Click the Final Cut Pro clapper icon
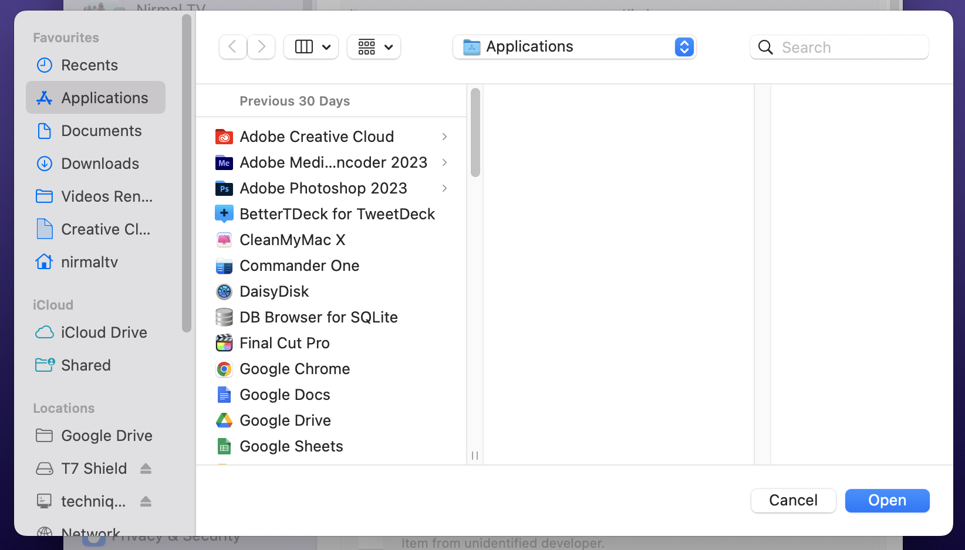This screenshot has height=550, width=965. (x=224, y=343)
